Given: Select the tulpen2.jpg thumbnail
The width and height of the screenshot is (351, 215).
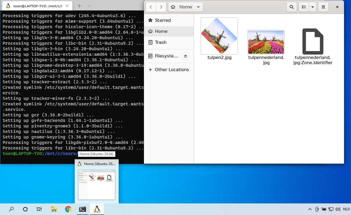Looking at the screenshot, I should point(219,36).
